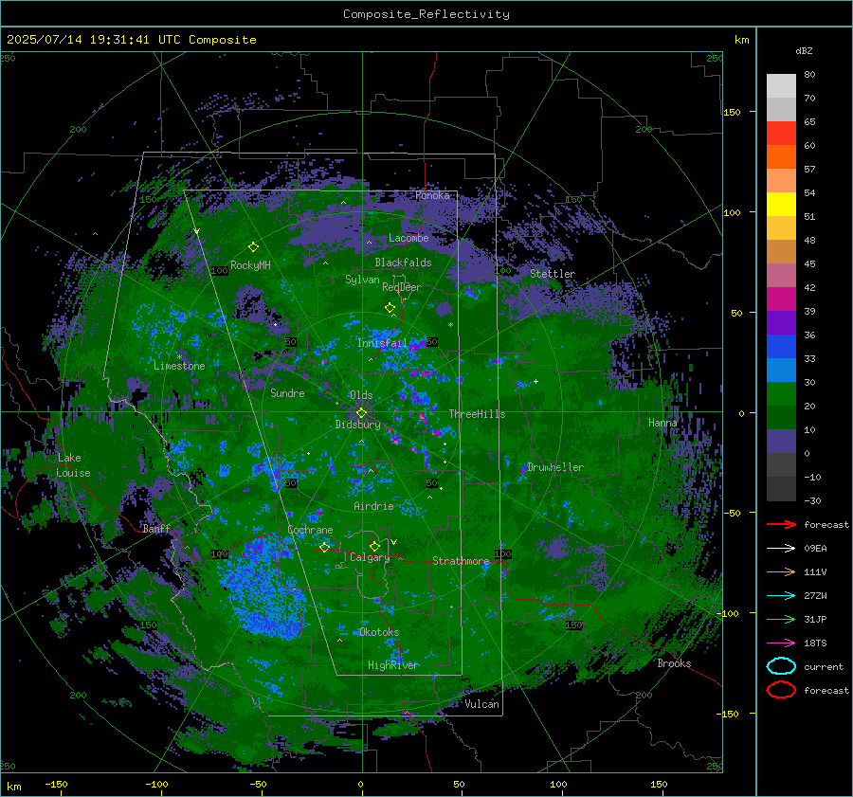Viewport: 853px width, 797px height.
Task: Select the red 60-65 dBZ swatch
Action: coord(781,134)
